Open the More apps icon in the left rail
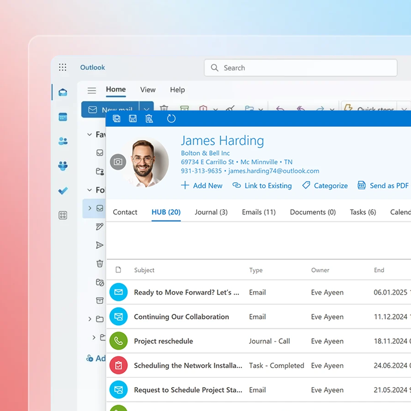411x411 pixels. [x=63, y=216]
